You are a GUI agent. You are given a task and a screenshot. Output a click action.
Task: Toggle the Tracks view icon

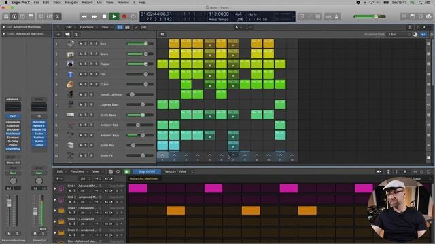click(x=127, y=27)
